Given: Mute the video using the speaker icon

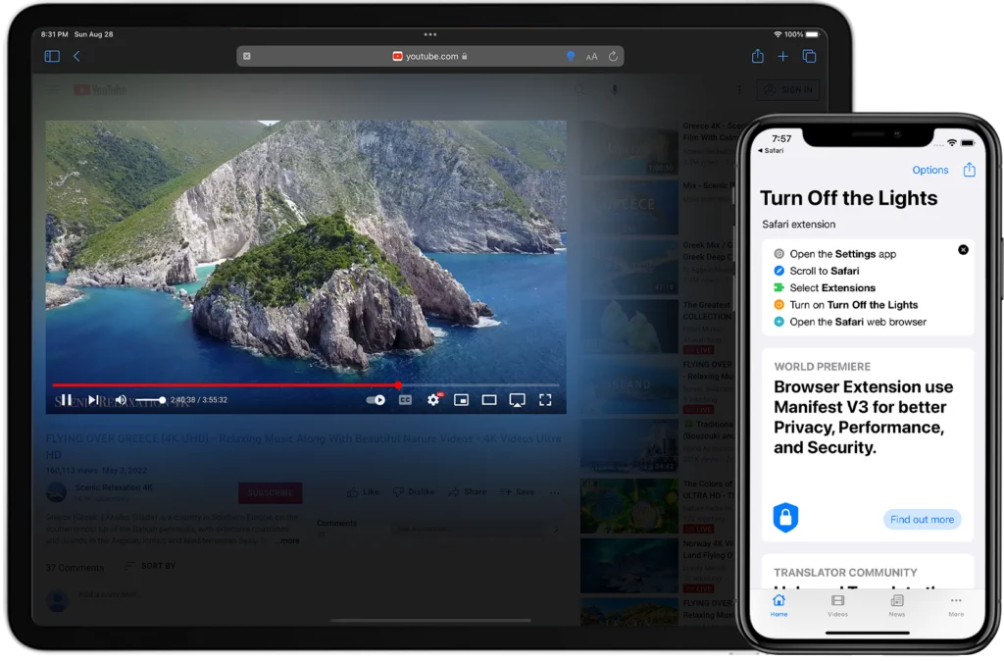Looking at the screenshot, I should pyautogui.click(x=121, y=400).
